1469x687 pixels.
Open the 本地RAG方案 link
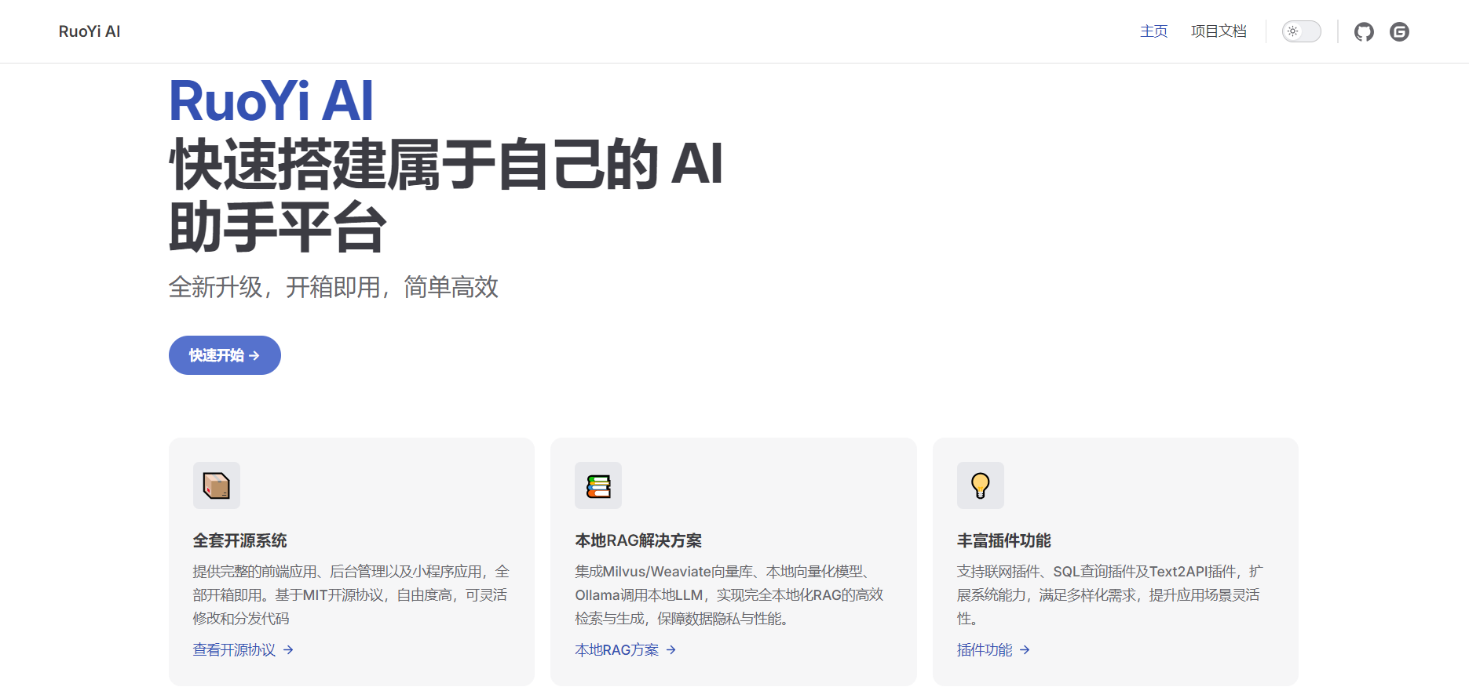coord(626,649)
